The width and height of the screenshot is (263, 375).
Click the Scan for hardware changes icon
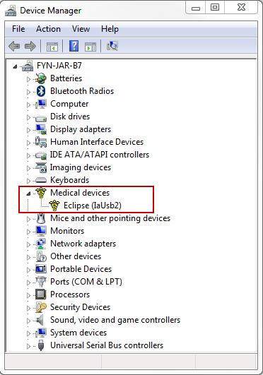(112, 46)
